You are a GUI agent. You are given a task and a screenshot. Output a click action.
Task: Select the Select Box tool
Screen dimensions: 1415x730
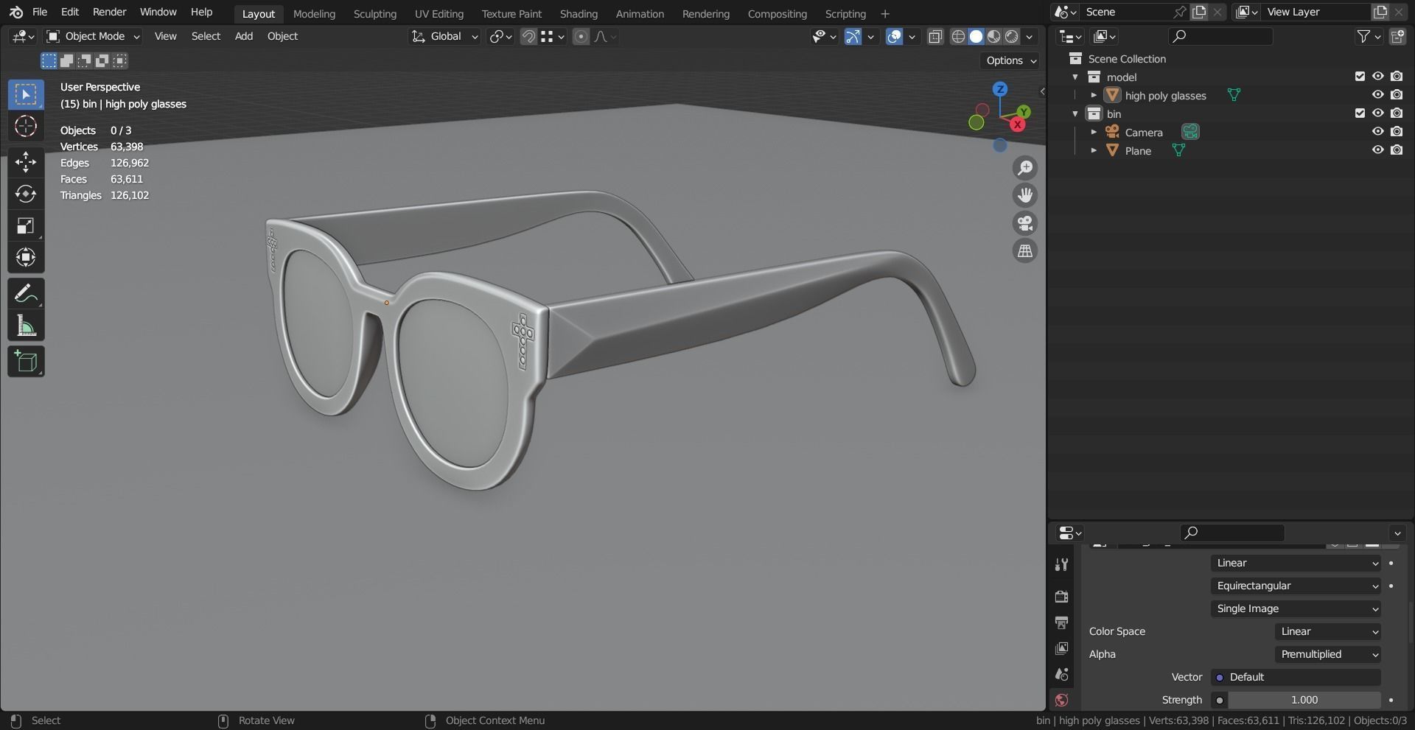[26, 94]
